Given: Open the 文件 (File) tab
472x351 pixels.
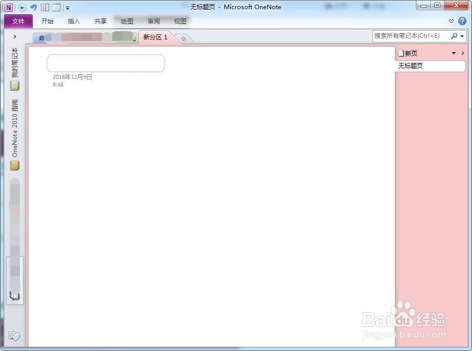Looking at the screenshot, I should [x=18, y=21].
